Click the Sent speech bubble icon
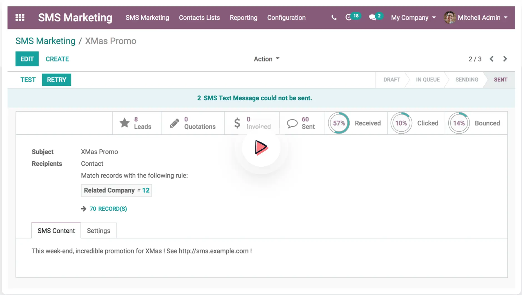Screen dimensions: 522x295 pos(292,123)
